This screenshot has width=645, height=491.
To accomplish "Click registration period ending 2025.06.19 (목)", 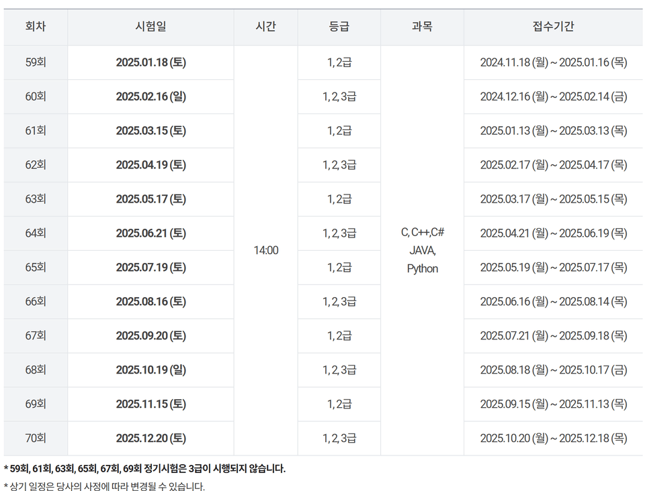I will click(553, 233).
